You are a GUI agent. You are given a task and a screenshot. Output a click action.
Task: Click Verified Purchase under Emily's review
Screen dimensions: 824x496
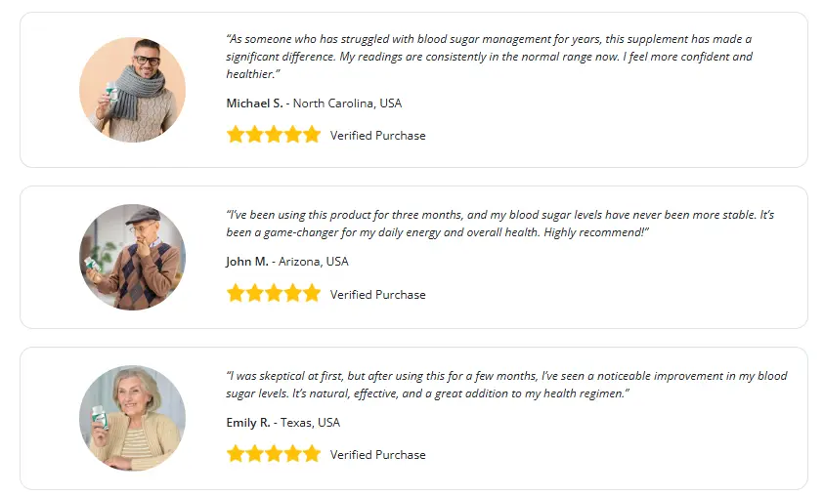click(x=377, y=455)
